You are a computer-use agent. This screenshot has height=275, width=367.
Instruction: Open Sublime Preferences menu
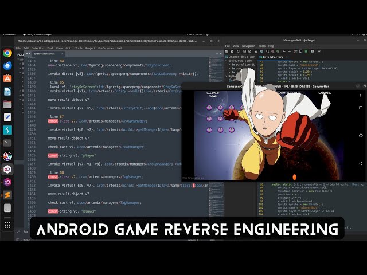pyautogui.click(x=106, y=48)
